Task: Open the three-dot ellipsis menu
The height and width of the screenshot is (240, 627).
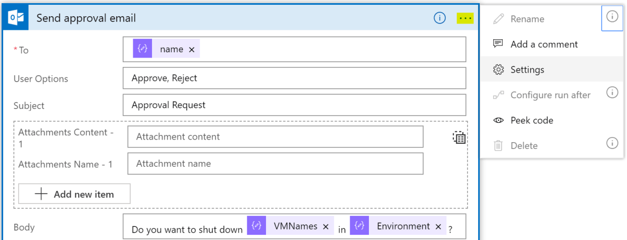Action: coord(465,19)
